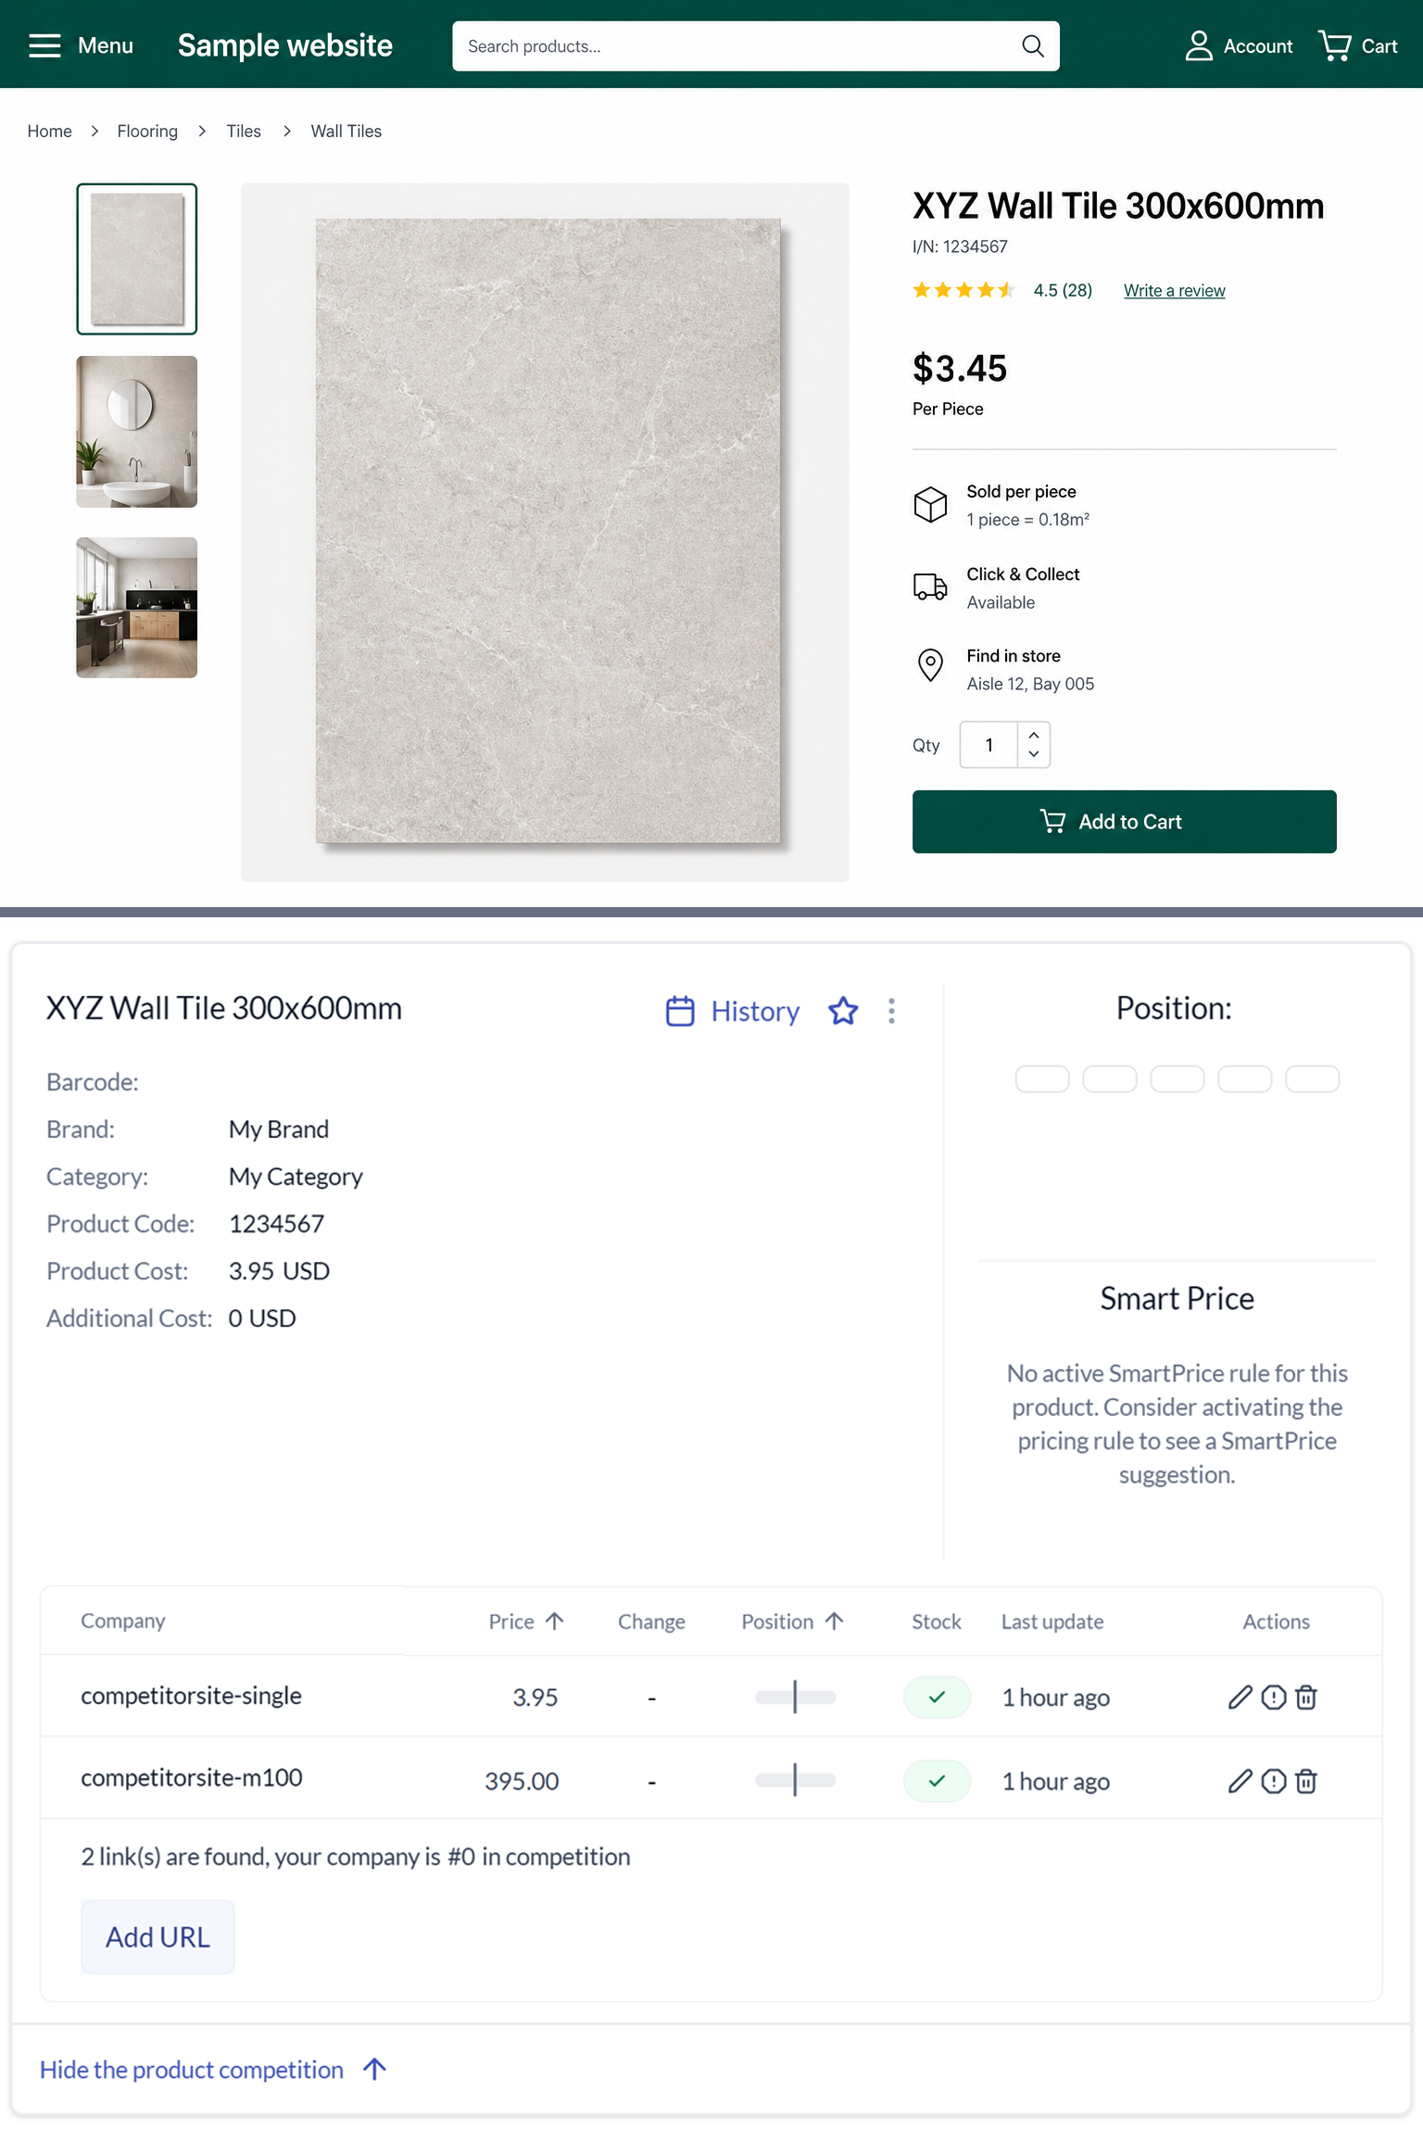
Task: Delete the competitorsite-m100 entry
Action: (x=1306, y=1781)
